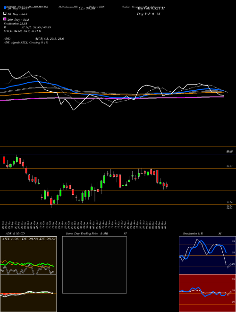The width and height of the screenshot is (236, 312).
Task: Click the blue Stochastics mini chart
Action: click(x=207, y=255)
